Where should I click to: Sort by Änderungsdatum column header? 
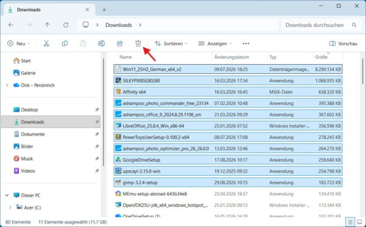click(232, 57)
